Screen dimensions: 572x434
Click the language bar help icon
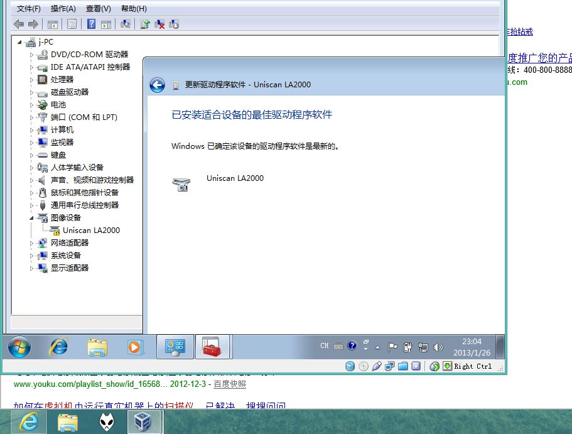(x=352, y=345)
